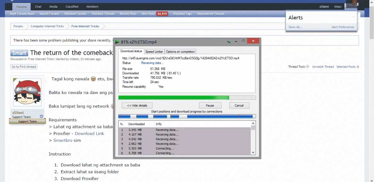Viewport: 374px width, 182px height.
Task: Switch to the Speed Limiter tab
Action: pos(154,52)
